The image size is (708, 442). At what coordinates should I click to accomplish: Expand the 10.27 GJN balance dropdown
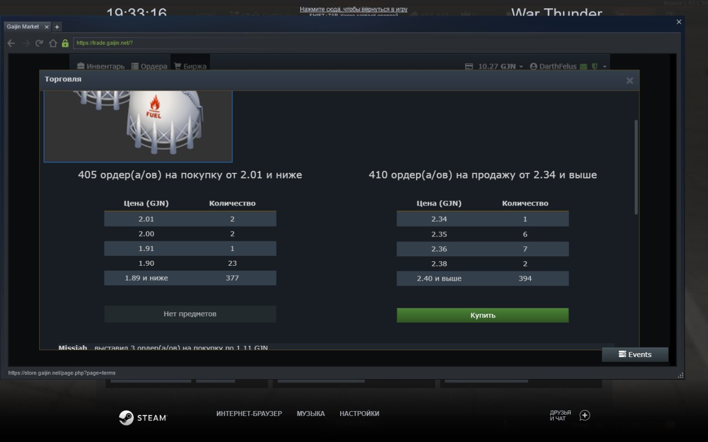501,66
